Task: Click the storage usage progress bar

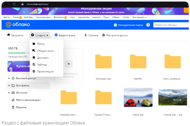Action: coord(19,53)
